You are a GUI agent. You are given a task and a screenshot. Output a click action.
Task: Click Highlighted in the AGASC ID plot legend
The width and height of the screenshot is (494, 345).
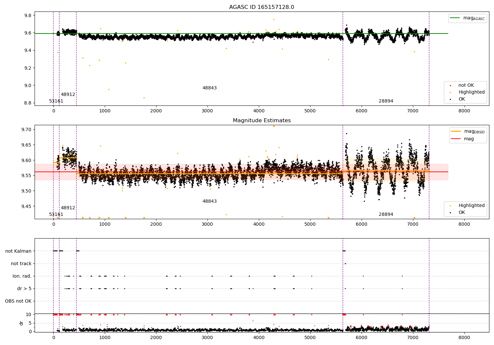click(x=472, y=92)
